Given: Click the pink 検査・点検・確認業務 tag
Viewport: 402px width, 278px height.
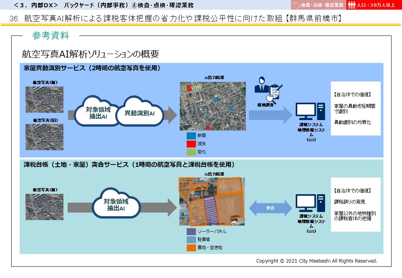Looking at the screenshot, I should click(319, 5).
